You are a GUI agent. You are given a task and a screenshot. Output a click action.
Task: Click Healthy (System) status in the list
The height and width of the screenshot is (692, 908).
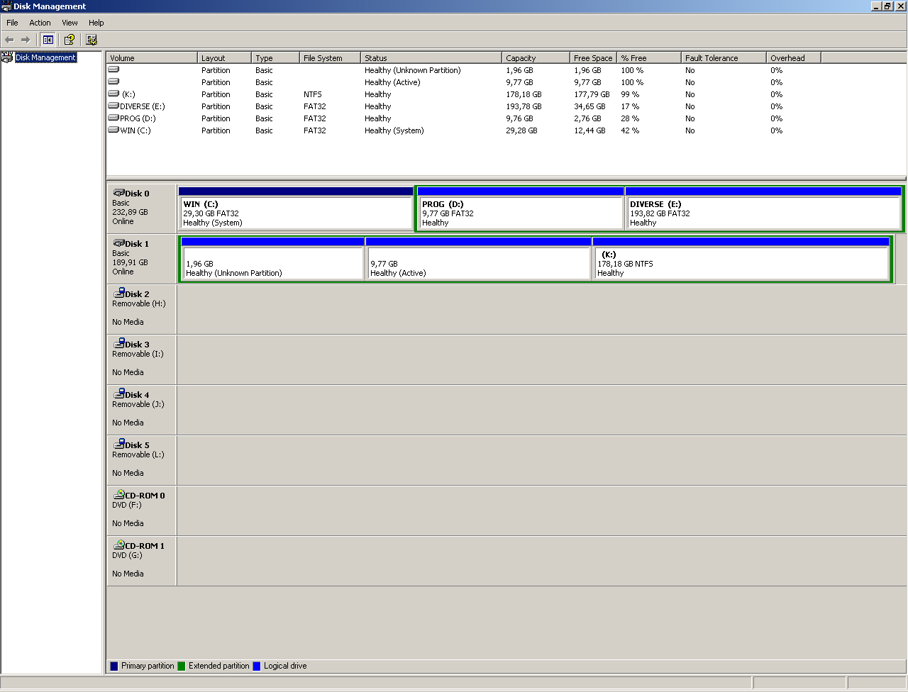click(394, 130)
